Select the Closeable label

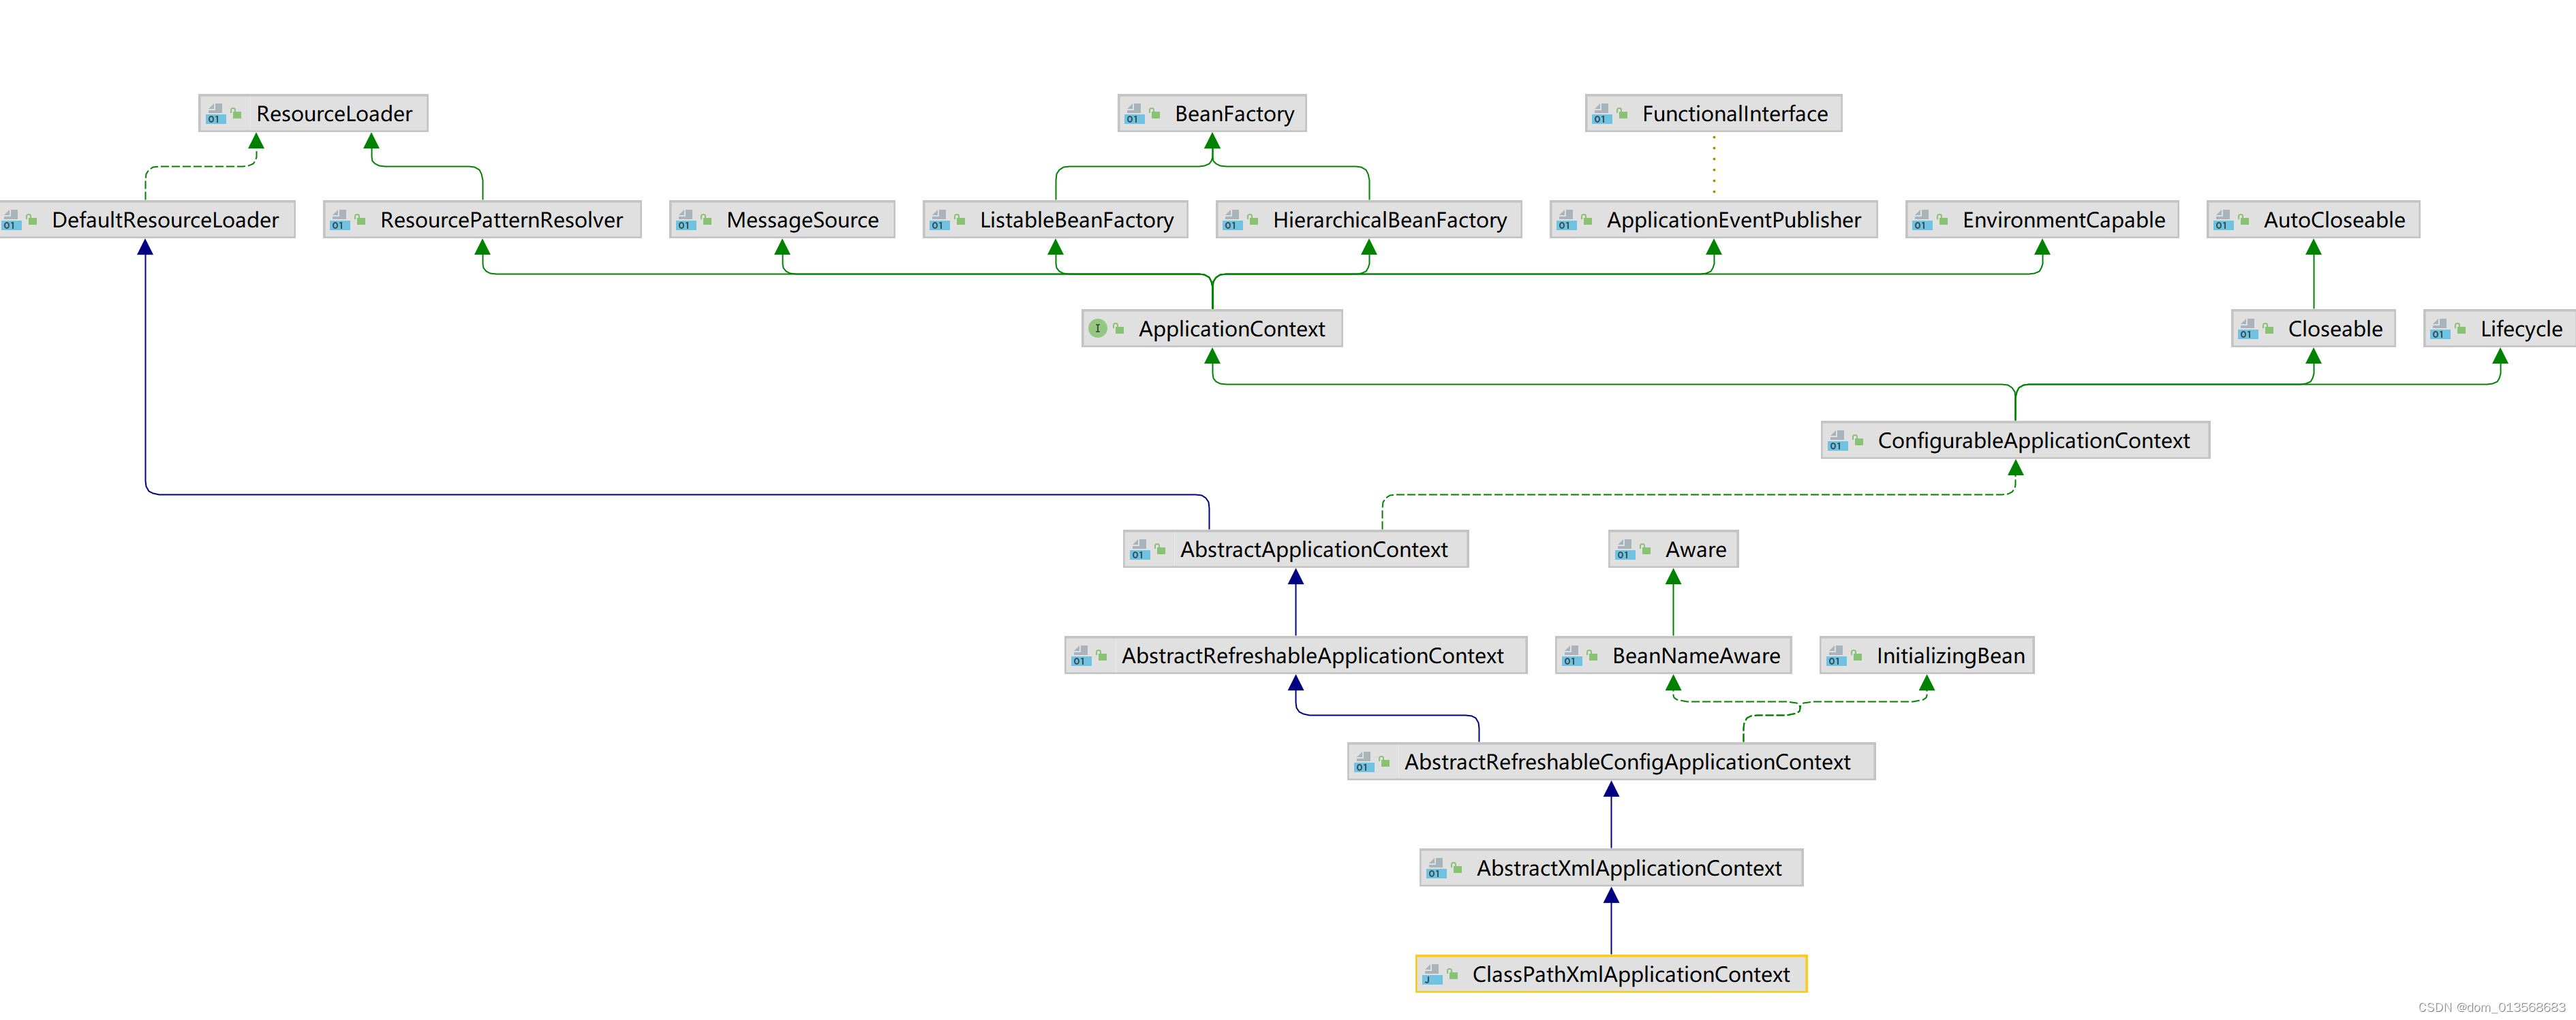click(2335, 329)
